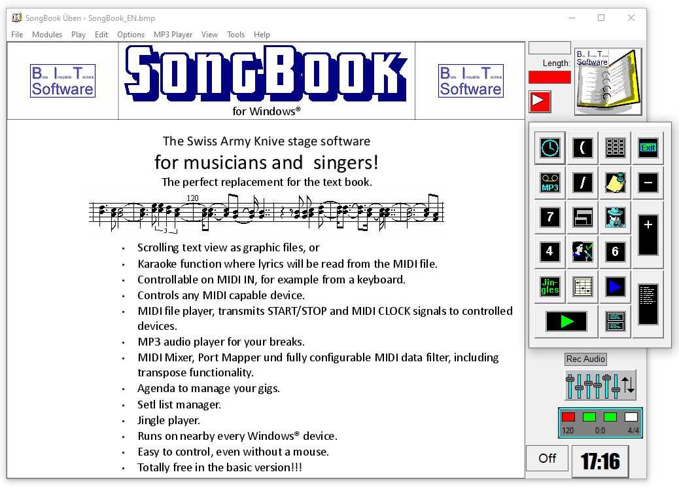This screenshot has height=487, width=679.
Task: Click the opening parenthesis keypad button
Action: [582, 148]
